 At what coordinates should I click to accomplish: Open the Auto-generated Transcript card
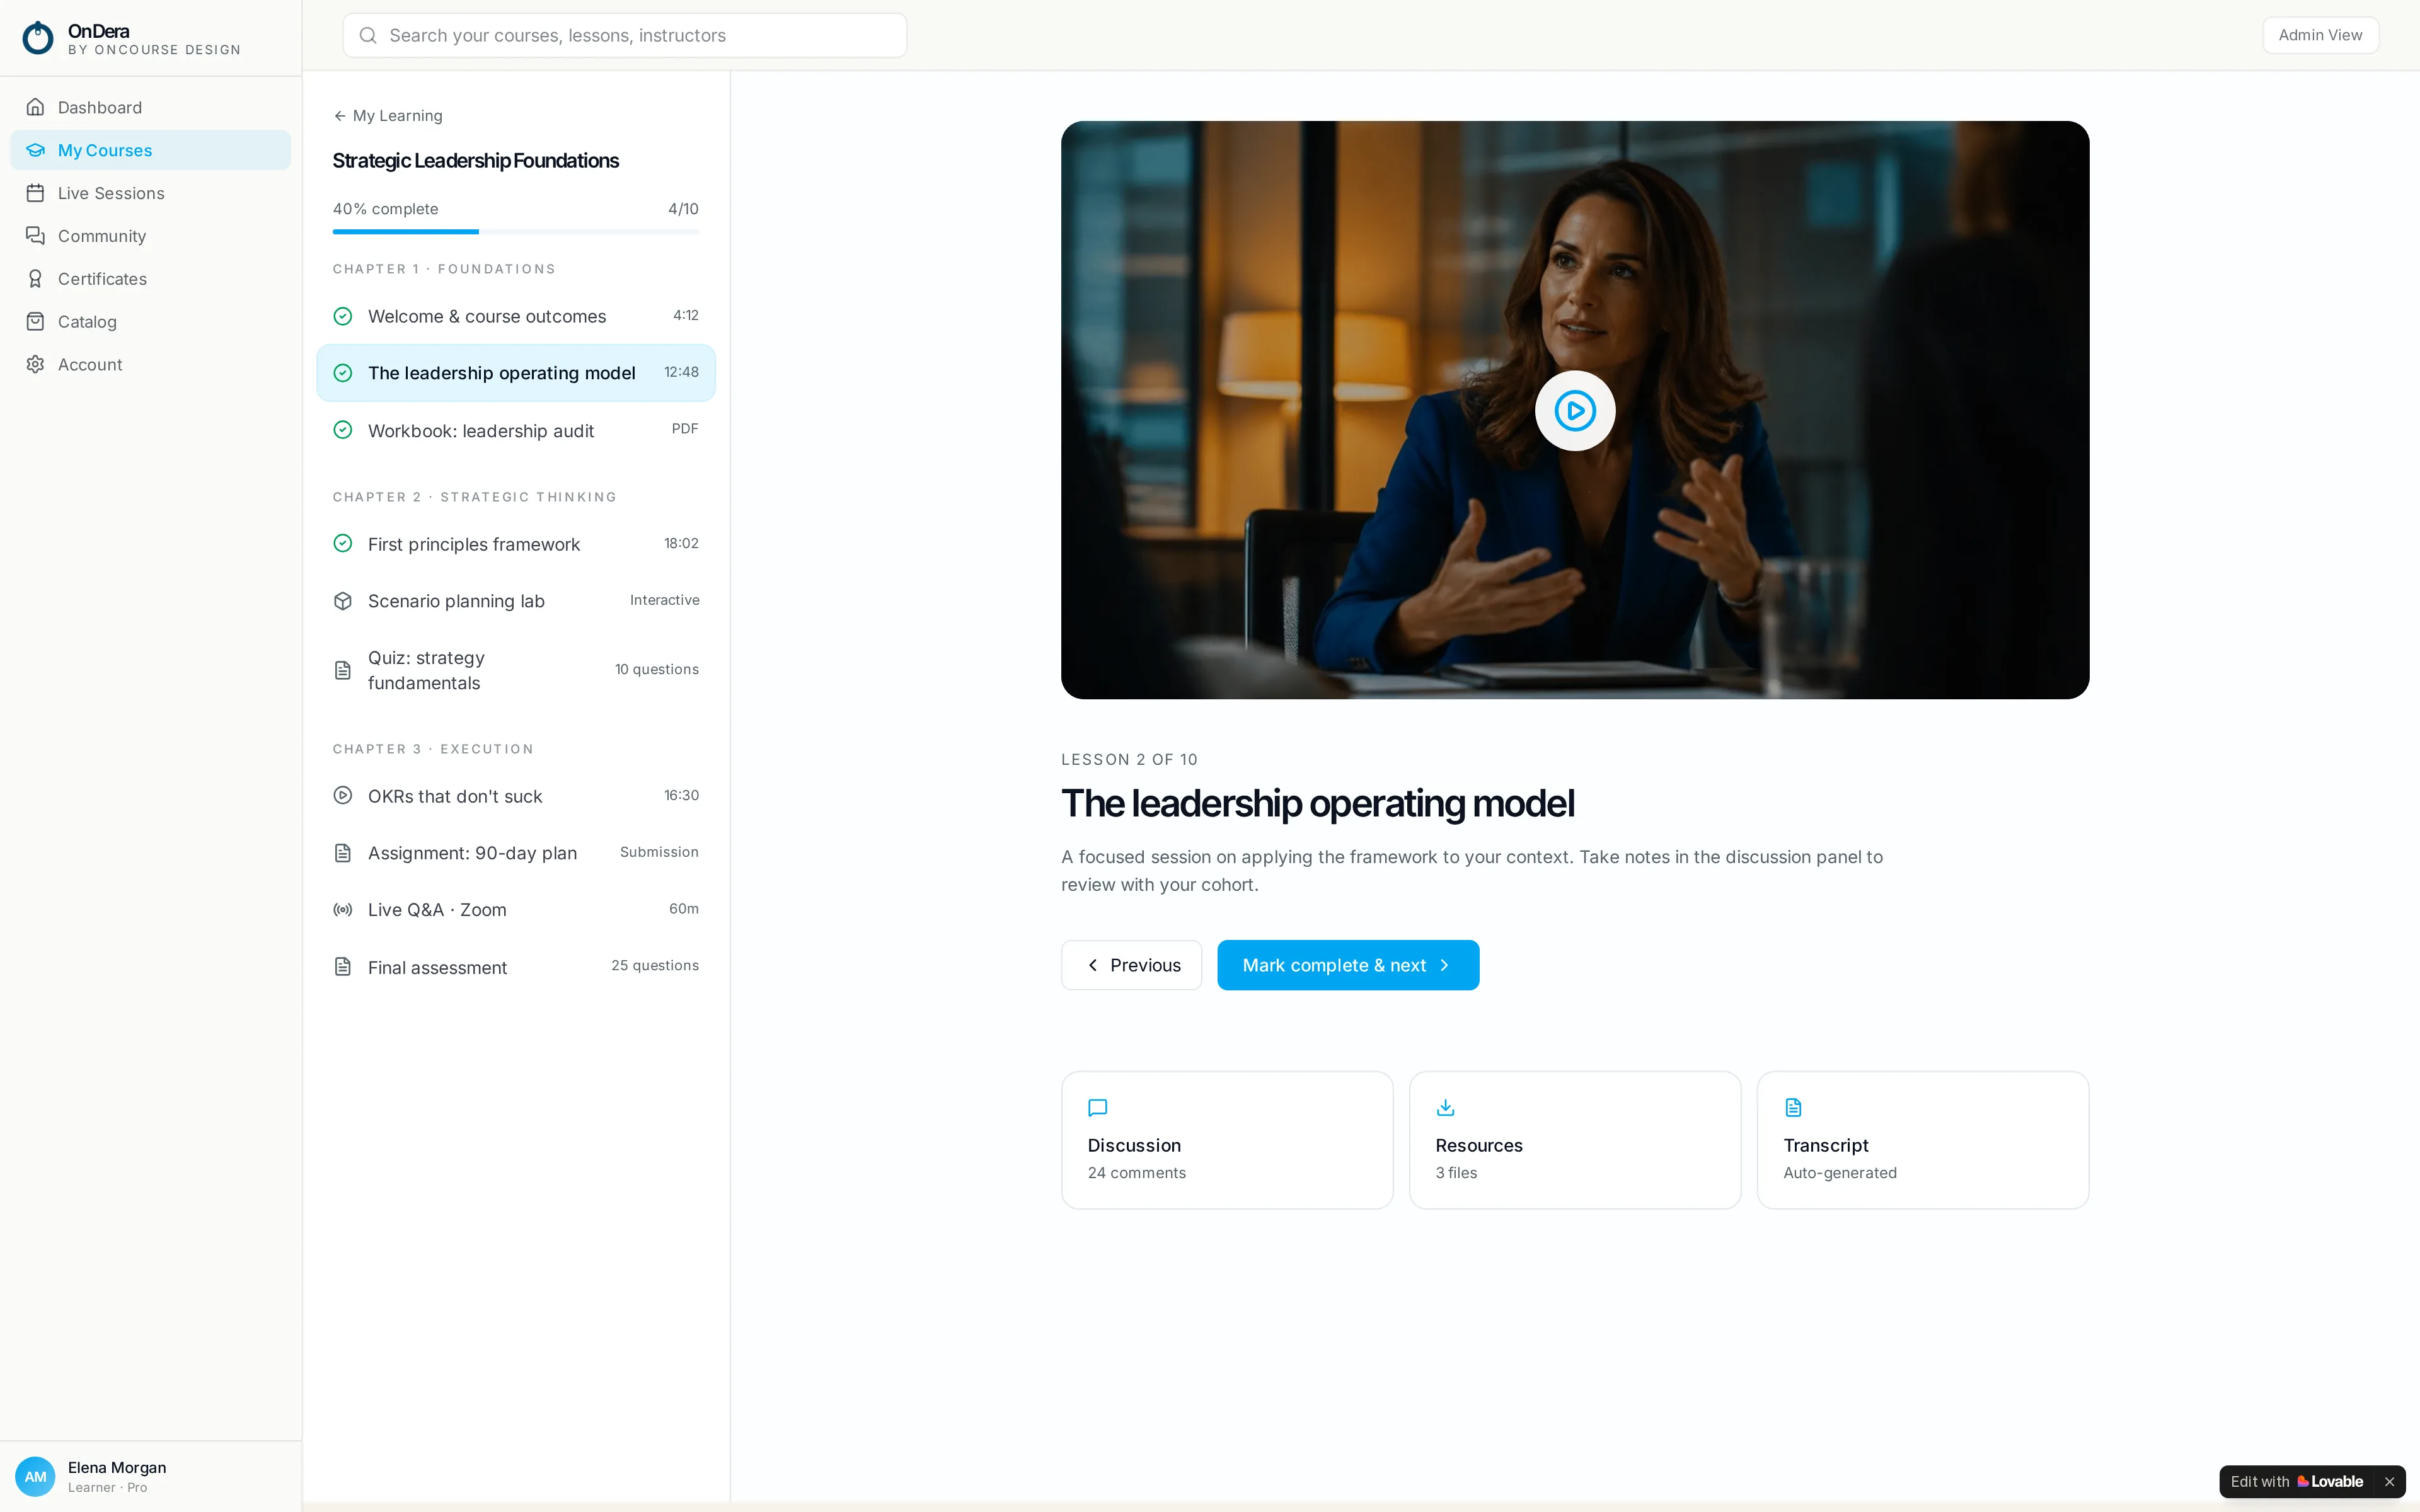[x=1923, y=1140]
